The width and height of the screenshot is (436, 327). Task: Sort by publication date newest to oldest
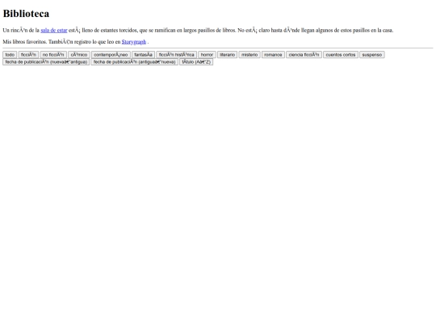[x=46, y=62]
